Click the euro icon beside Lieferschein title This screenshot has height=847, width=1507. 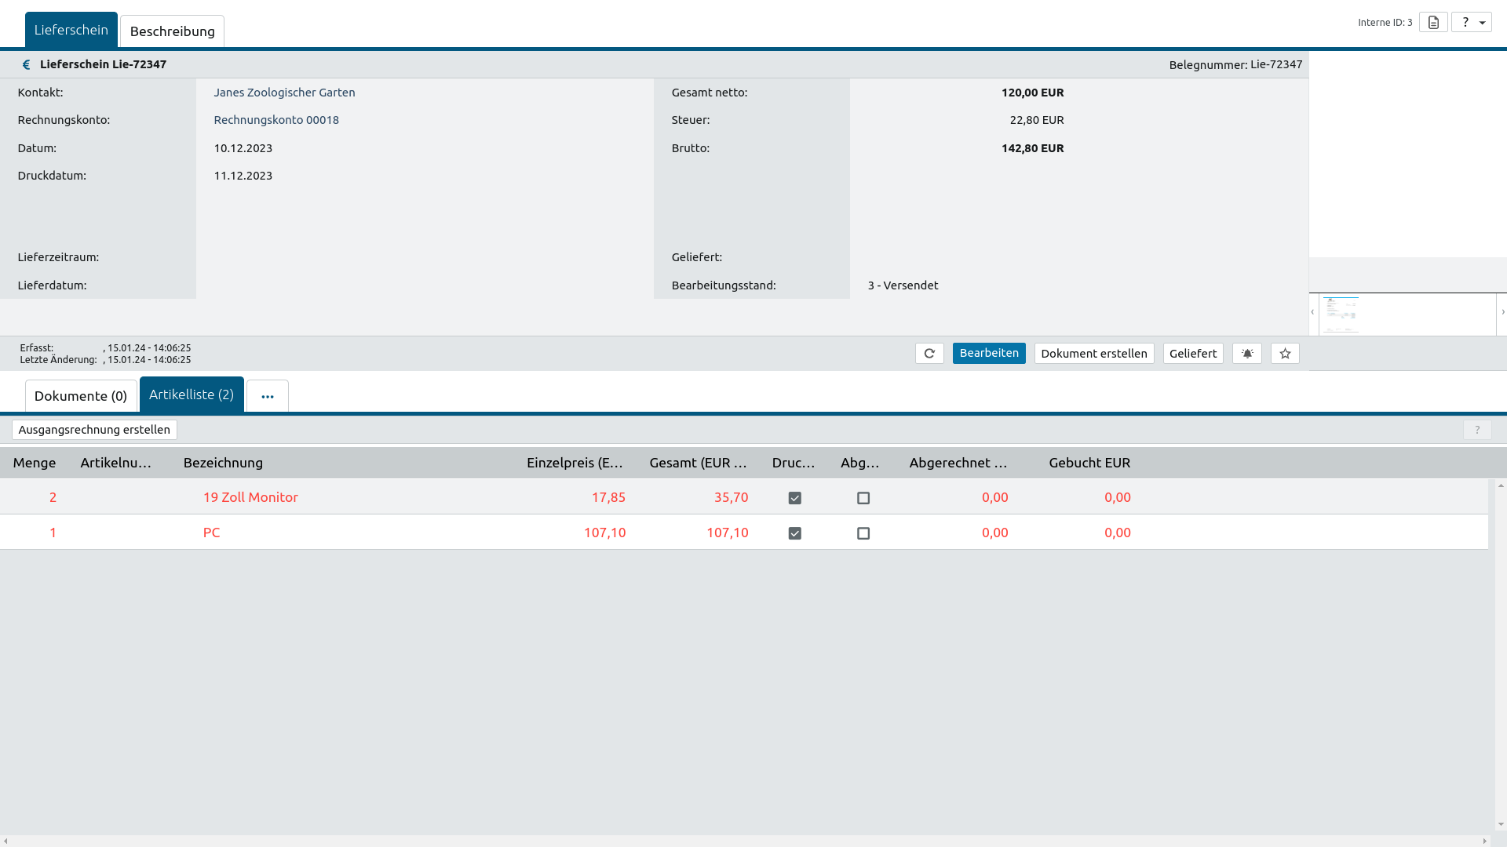click(26, 65)
